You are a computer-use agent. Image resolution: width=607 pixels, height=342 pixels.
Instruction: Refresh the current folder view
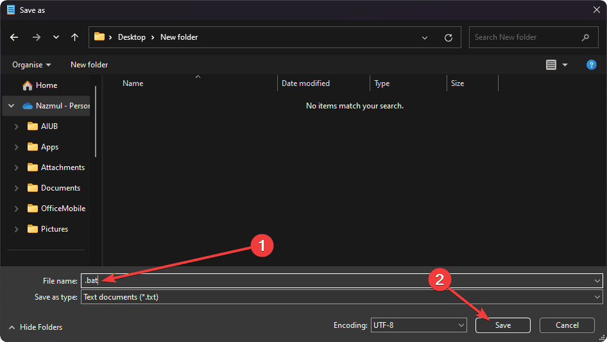pyautogui.click(x=449, y=38)
